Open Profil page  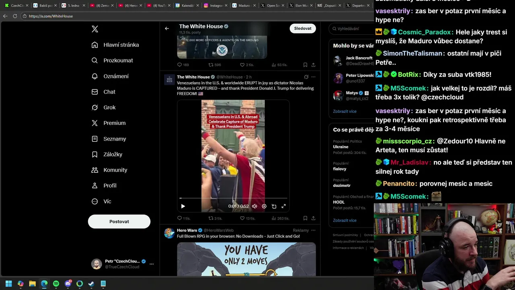(104, 186)
